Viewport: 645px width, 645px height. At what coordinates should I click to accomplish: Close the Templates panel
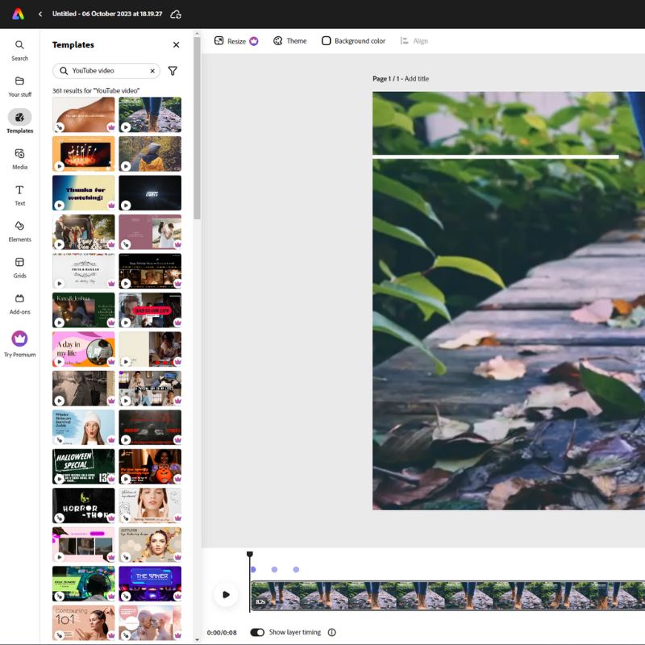pyautogui.click(x=176, y=45)
